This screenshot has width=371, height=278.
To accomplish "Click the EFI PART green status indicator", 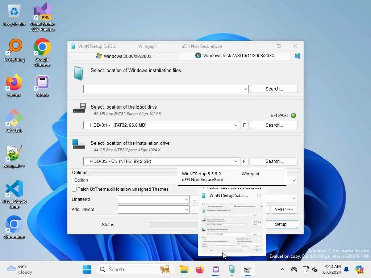I will tap(293, 115).
